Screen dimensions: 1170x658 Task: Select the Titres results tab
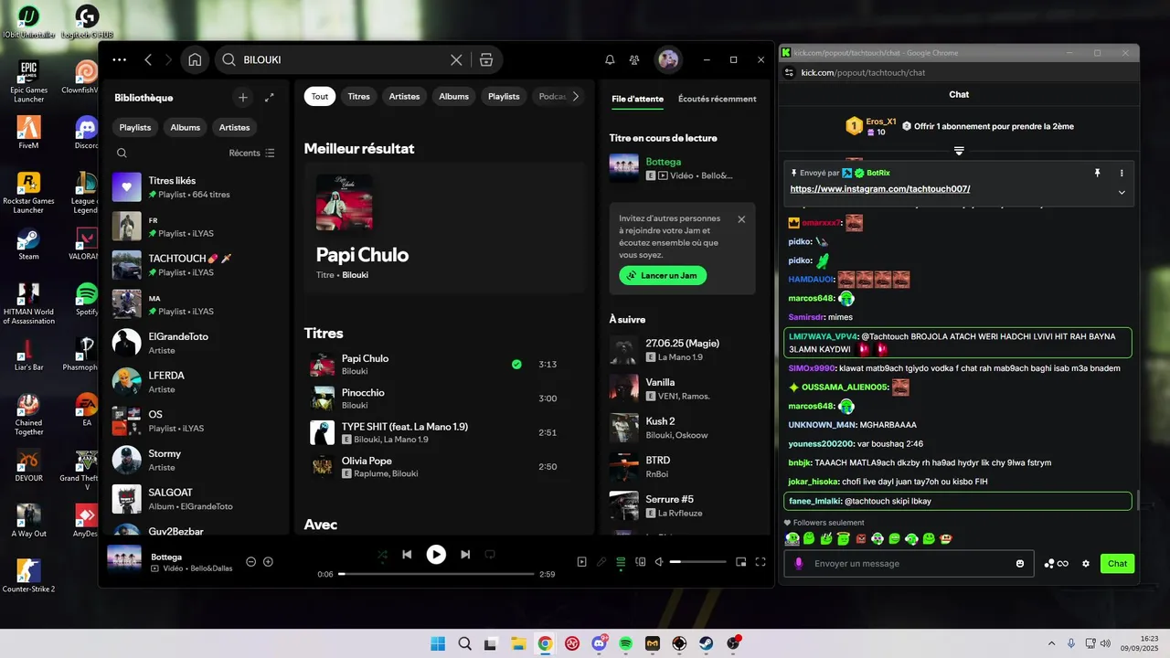coord(359,96)
